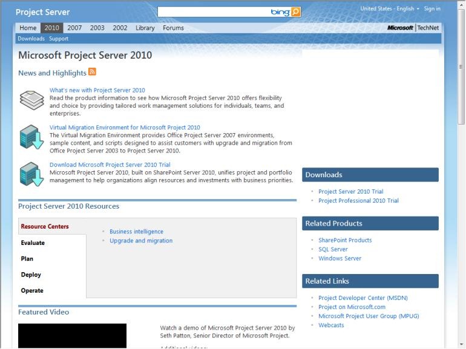The height and width of the screenshot is (349, 466).
Task: Click the server download icon beside Project Server Trial
Action: 32,174
